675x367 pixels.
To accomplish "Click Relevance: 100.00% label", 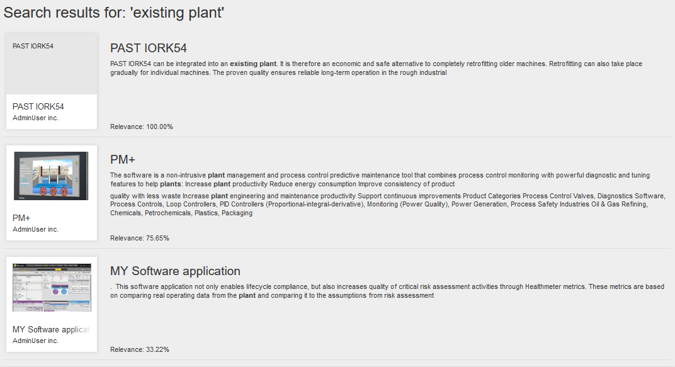I will (142, 127).
